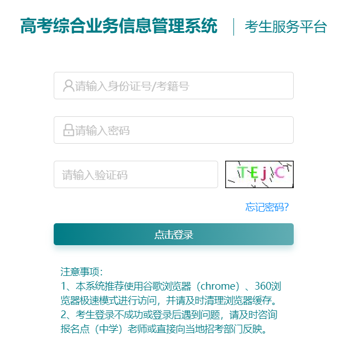Focus the 请输入密码 password field
The height and width of the screenshot is (345, 354).
point(174,130)
